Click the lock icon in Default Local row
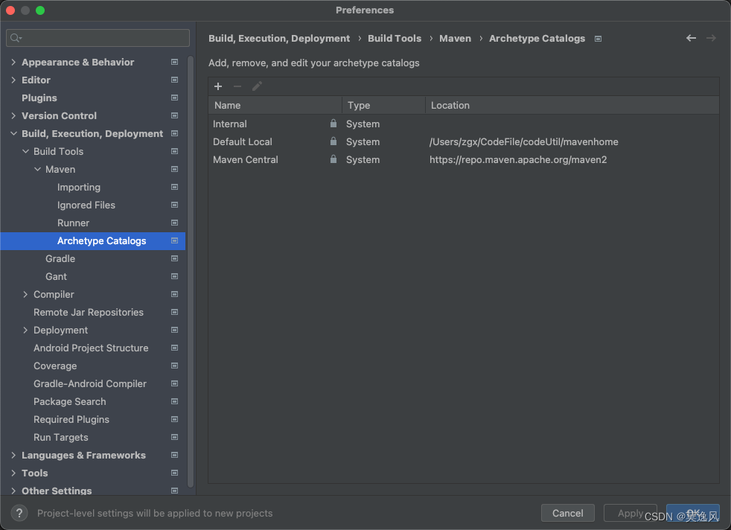Viewport: 731px width, 530px height. pos(333,141)
